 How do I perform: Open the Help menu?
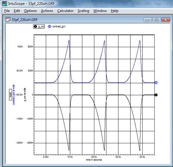click(115, 11)
